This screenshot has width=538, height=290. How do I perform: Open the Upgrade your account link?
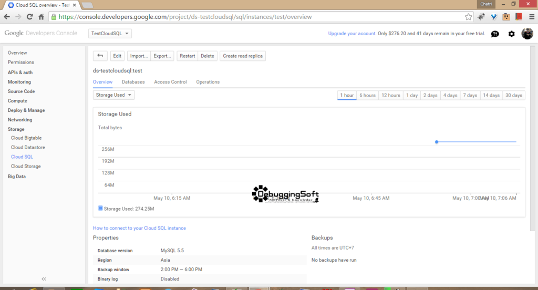coord(351,34)
